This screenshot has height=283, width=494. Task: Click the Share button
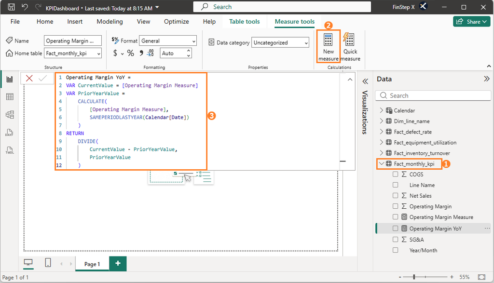click(472, 21)
